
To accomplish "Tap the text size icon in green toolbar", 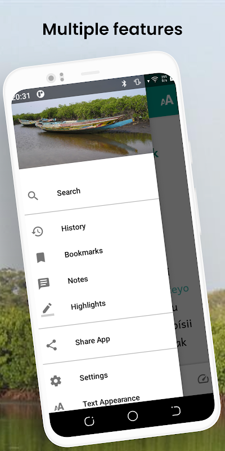I will pos(167,100).
